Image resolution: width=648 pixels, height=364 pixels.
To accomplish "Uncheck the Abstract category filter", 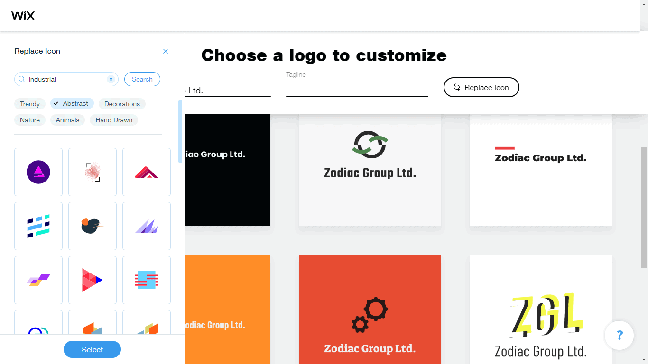I will point(72,103).
